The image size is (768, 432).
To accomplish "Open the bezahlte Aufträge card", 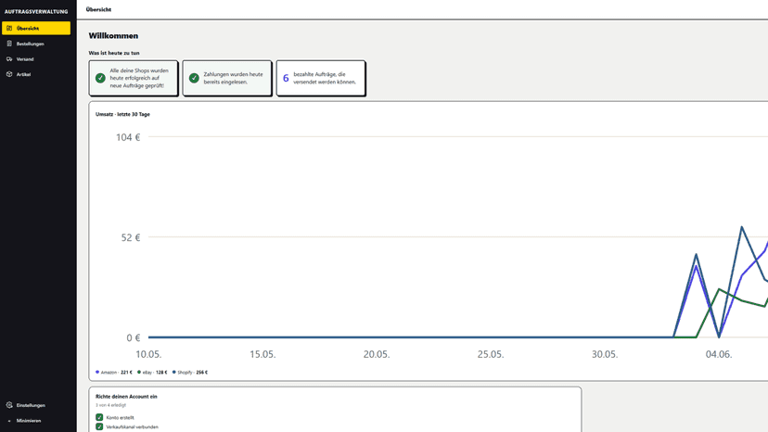I will (321, 79).
